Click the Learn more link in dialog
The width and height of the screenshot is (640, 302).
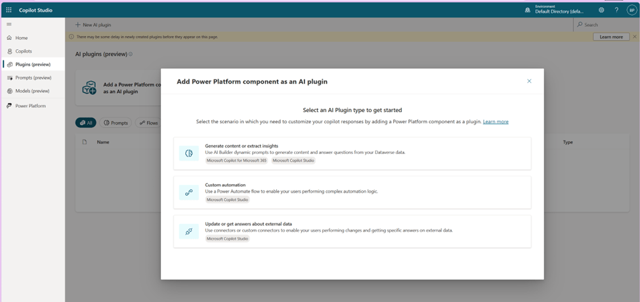coord(496,122)
